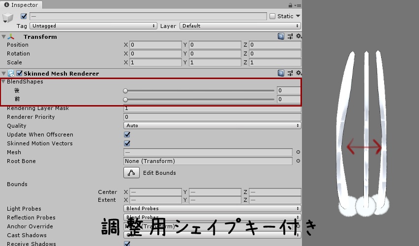This screenshot has height=246, width=419.
Task: Click Rotation Z field
Action: [x=275, y=54]
